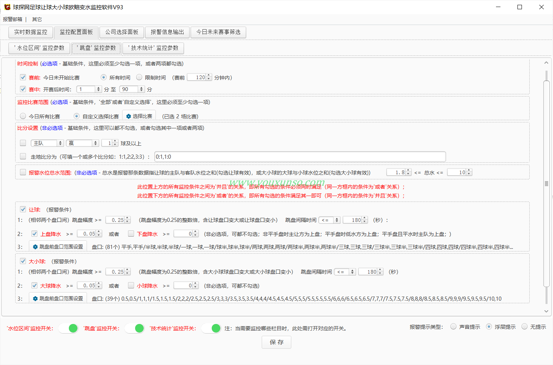The width and height of the screenshot is (553, 365).
Task: Switch to 公司选择面板 tab
Action: 122,32
